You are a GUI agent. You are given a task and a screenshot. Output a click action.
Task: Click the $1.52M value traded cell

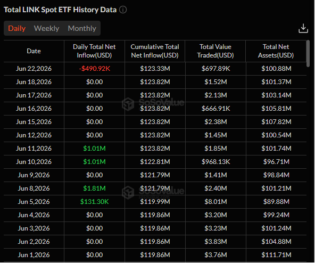tap(215, 82)
